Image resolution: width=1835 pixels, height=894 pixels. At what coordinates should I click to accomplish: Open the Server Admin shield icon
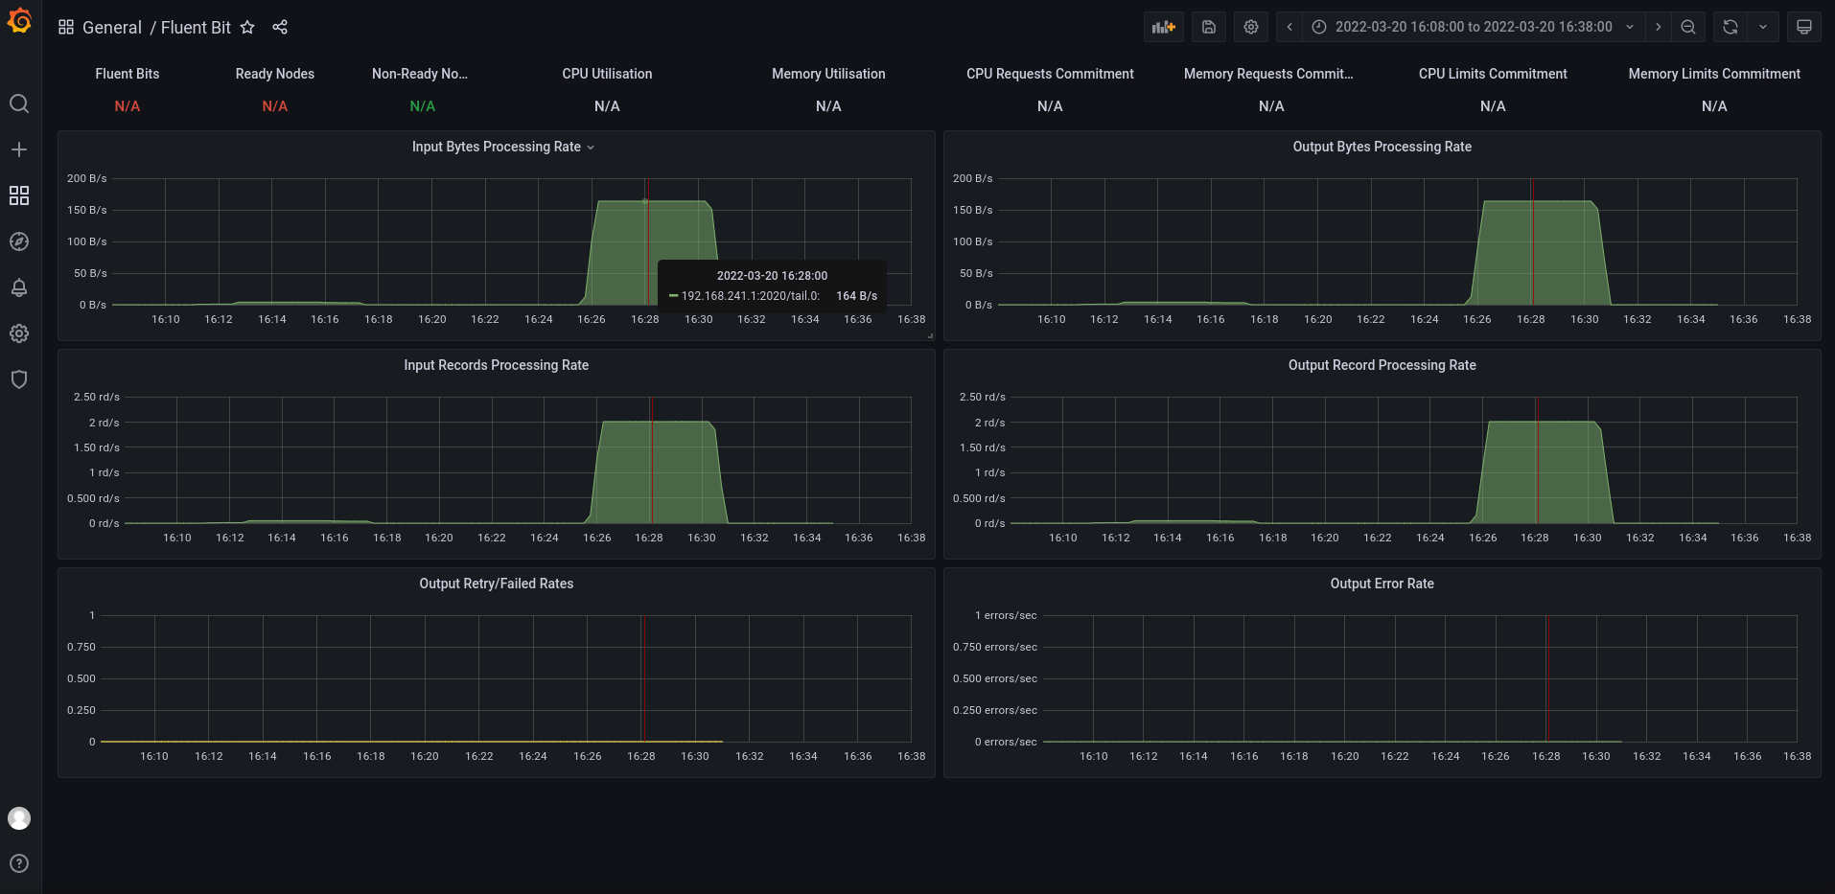[19, 379]
